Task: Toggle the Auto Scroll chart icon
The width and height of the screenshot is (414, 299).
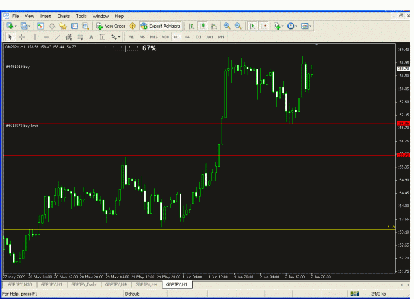Action: 252,26
